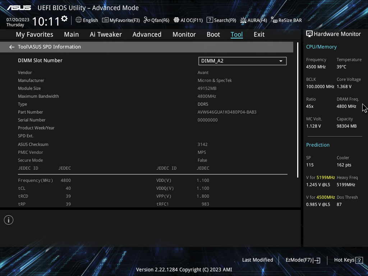This screenshot has width=368, height=276.
Task: Click the DIMM Slot Number label
Action: 40,60
